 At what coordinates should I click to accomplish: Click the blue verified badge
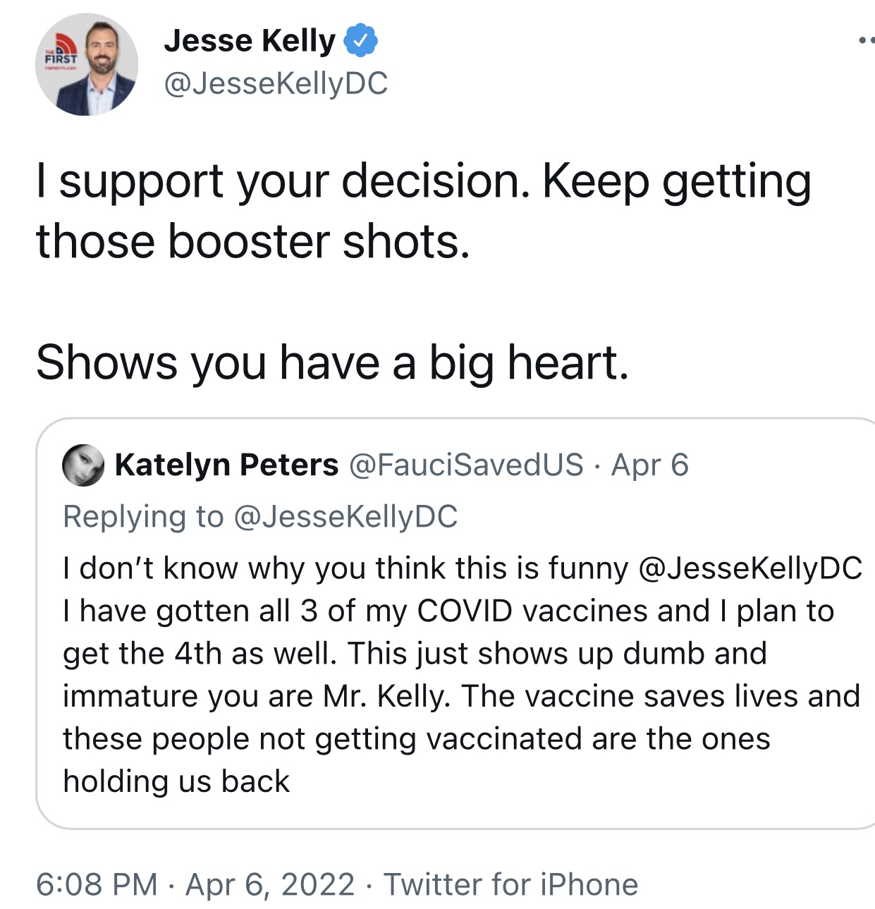(360, 41)
